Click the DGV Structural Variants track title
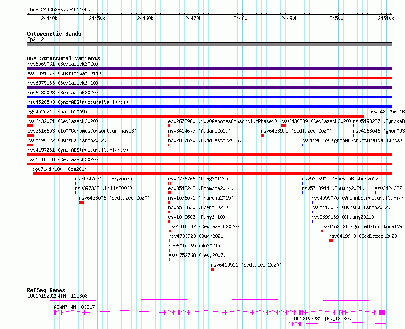The width and height of the screenshot is (405, 329). 64,58
